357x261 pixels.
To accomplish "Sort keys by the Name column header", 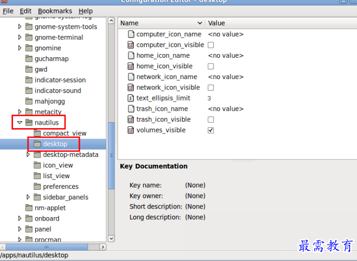I will 162,23.
